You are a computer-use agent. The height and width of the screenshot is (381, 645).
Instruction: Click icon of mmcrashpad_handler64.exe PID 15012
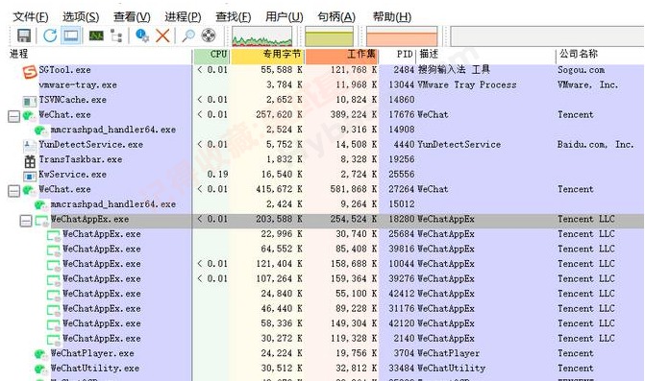pyautogui.click(x=40, y=204)
